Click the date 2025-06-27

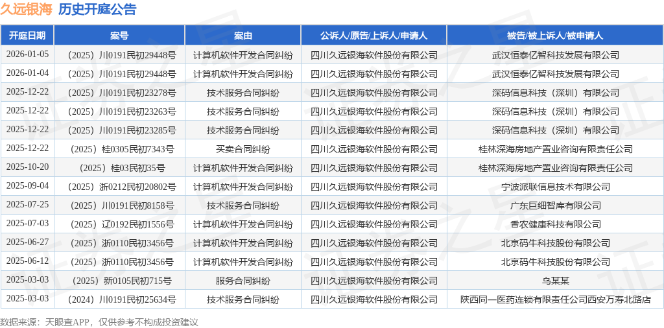click(27, 242)
